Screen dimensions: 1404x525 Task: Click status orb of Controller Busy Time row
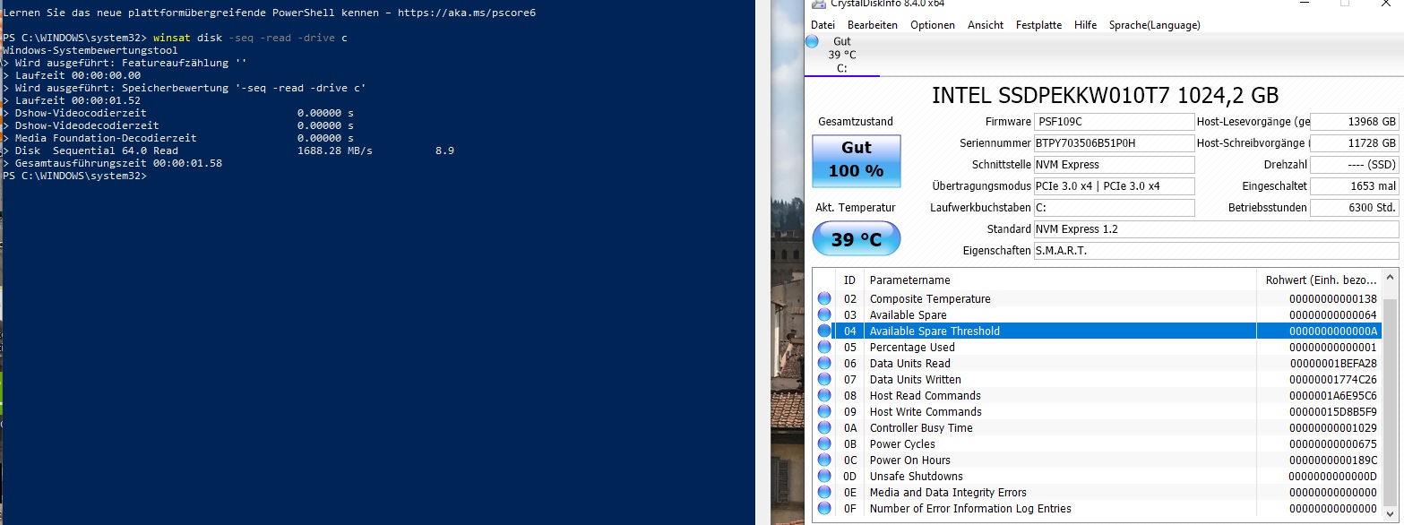coord(824,428)
